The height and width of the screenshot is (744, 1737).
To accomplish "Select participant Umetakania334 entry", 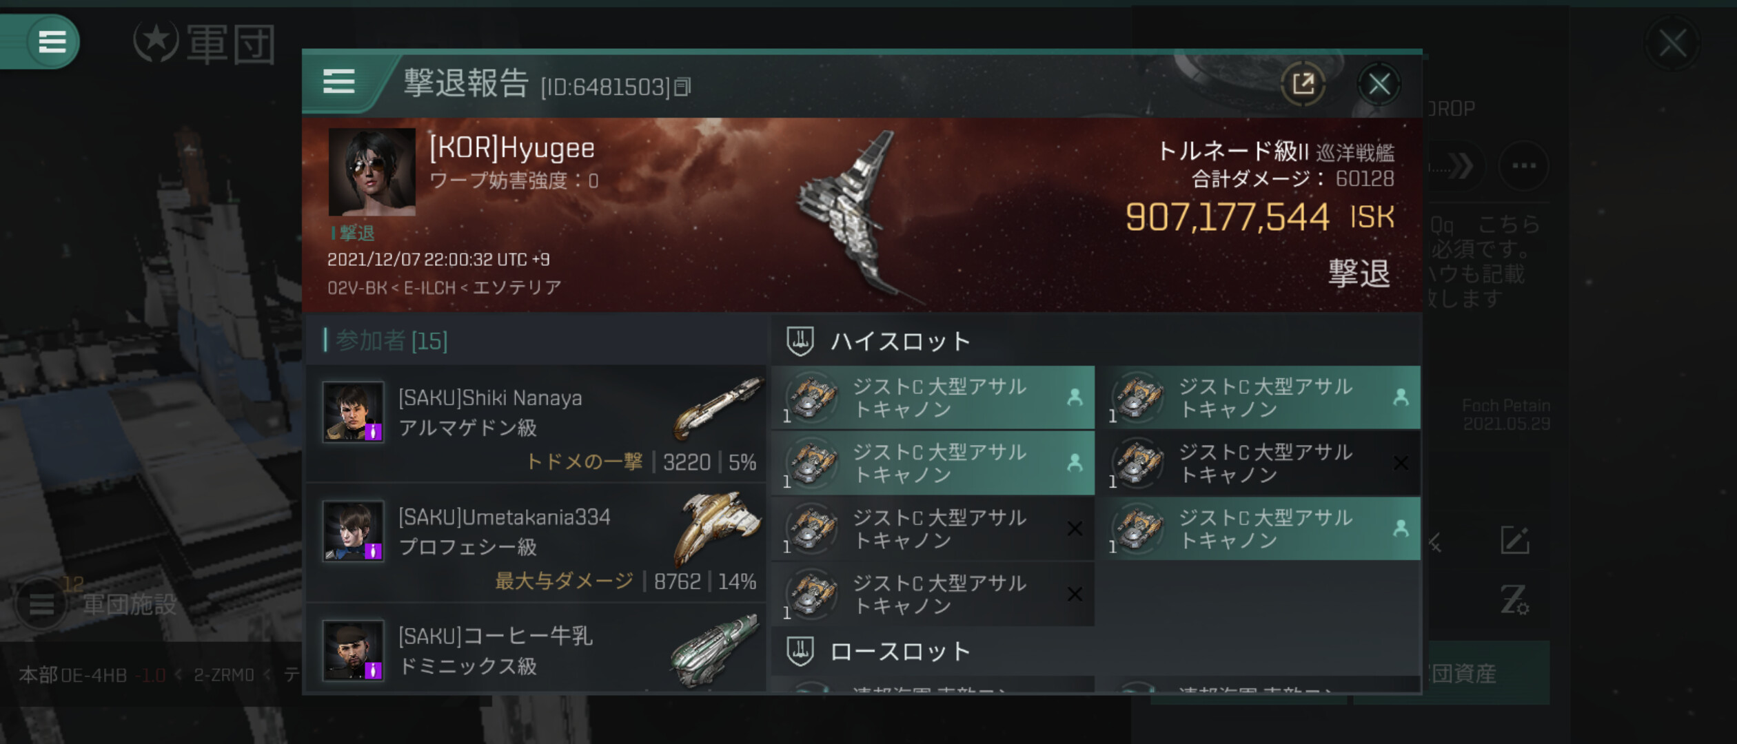I will click(x=536, y=542).
